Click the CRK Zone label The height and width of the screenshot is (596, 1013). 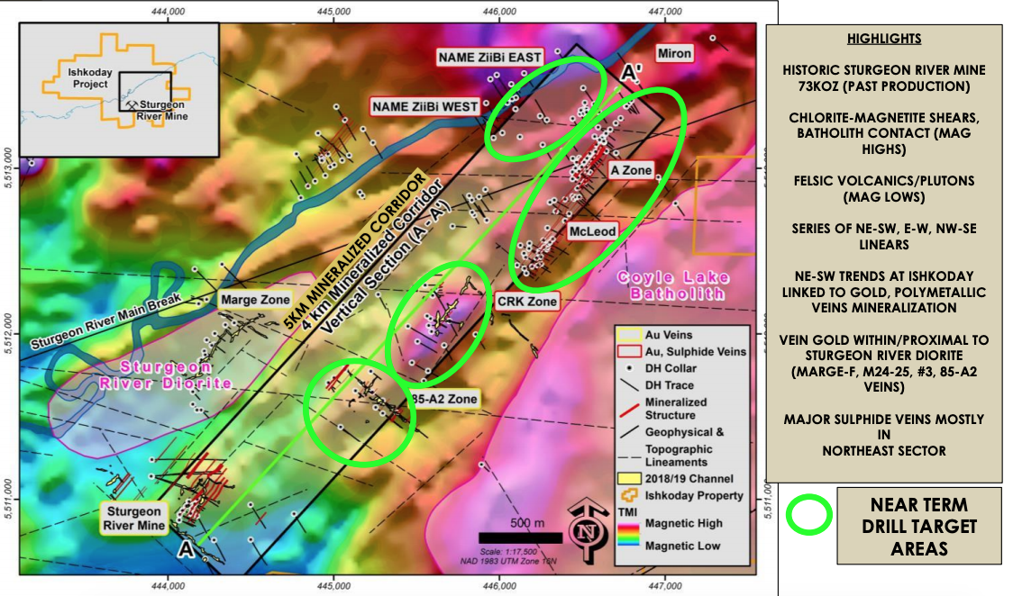[x=526, y=301]
